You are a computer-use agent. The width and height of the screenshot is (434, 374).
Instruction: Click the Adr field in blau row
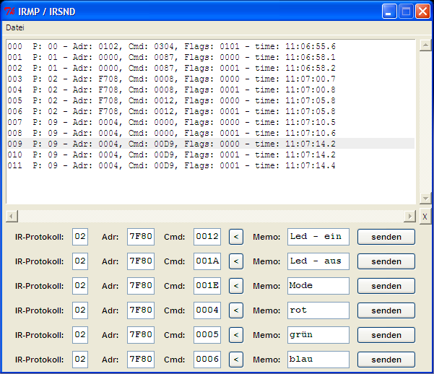141,360
